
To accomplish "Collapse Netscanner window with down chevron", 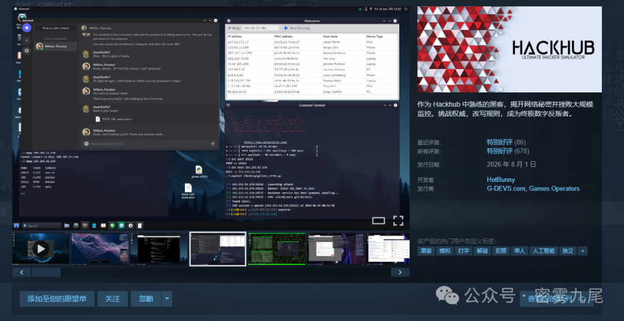I will pos(384,21).
